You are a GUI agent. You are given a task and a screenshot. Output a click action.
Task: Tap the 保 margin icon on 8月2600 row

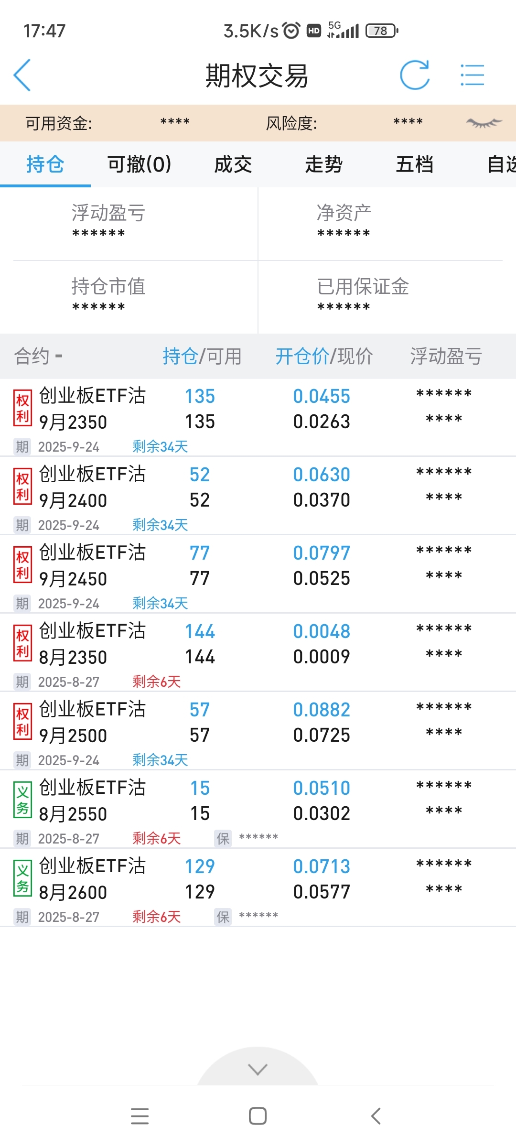coord(223,917)
